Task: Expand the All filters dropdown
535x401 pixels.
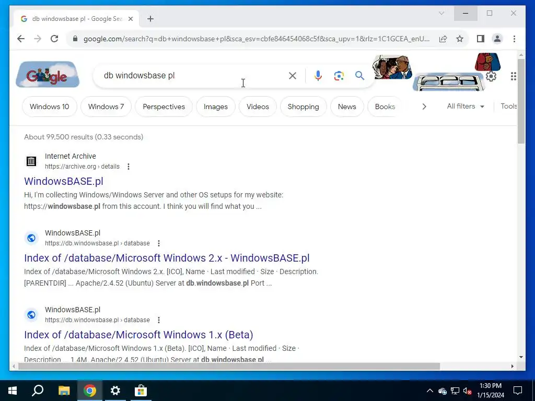Action: click(x=466, y=107)
